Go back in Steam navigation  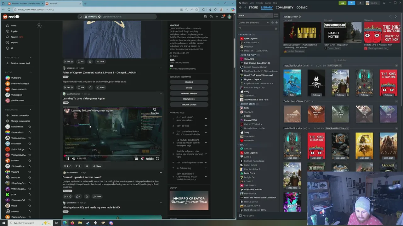(240, 8)
